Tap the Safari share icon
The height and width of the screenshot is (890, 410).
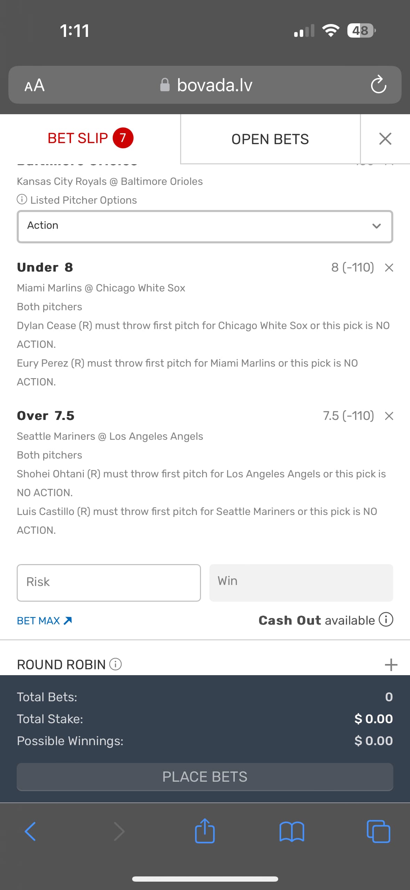[204, 831]
